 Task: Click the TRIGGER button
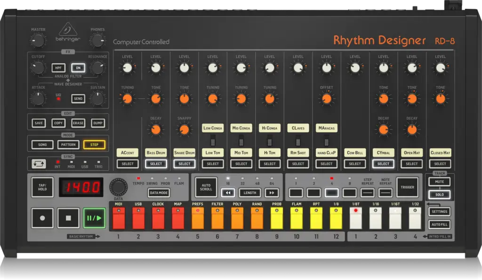coord(407,187)
